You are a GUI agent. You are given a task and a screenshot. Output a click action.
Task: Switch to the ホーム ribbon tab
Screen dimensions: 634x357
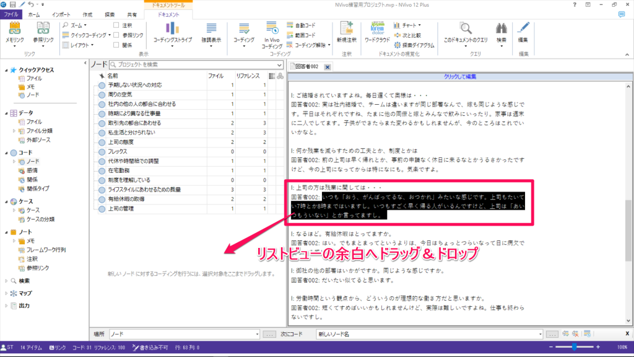tap(35, 13)
